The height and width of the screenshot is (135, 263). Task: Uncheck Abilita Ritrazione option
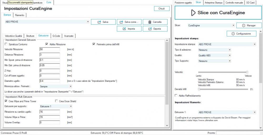coord(47,44)
